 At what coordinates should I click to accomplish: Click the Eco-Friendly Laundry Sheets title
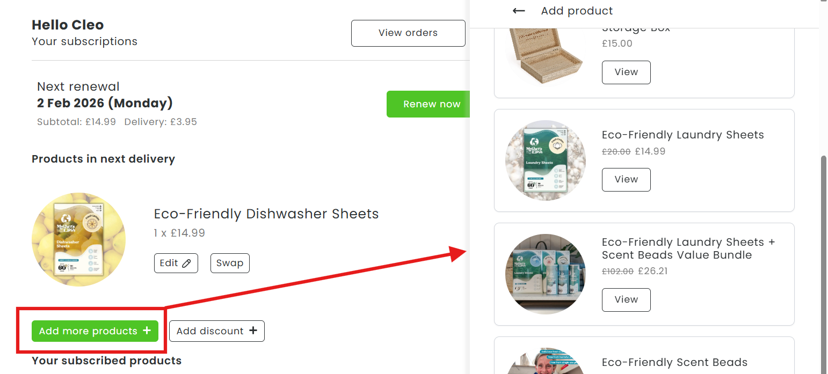683,135
